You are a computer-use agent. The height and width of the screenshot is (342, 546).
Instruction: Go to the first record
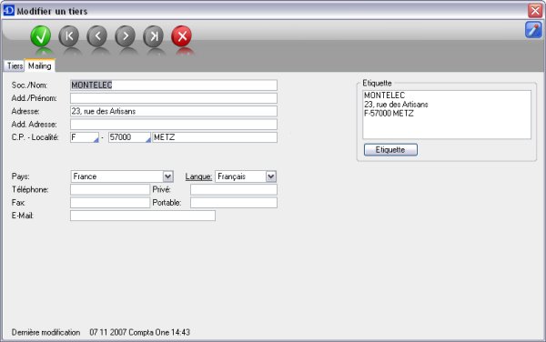click(x=69, y=36)
